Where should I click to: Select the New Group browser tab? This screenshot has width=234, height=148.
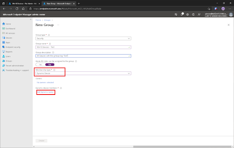coord(58,4)
